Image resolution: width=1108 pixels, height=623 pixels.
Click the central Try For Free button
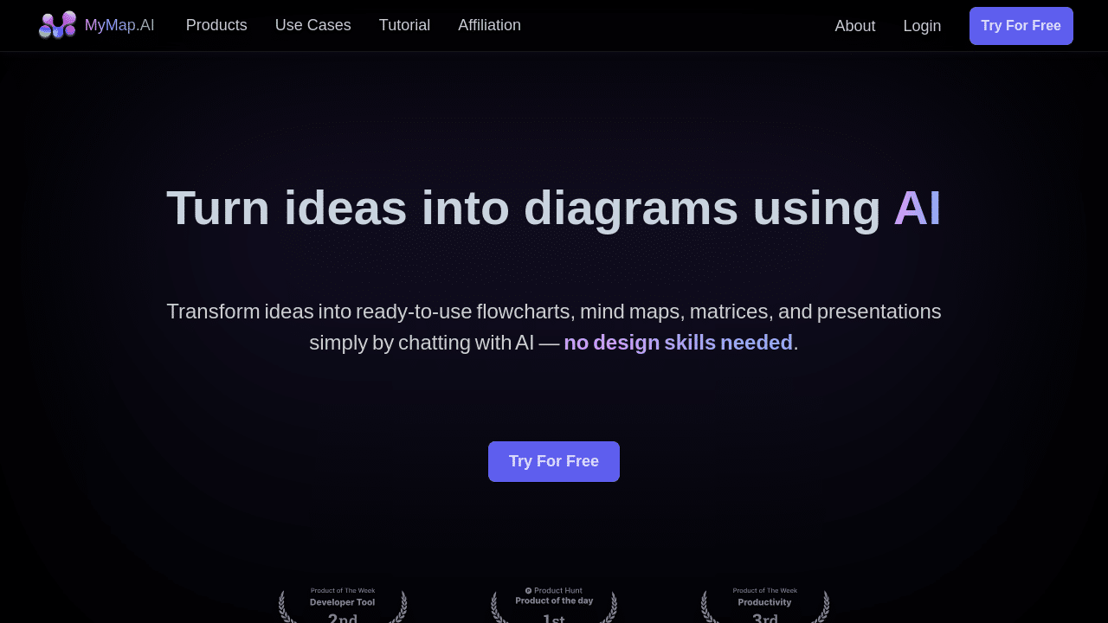[x=553, y=461]
